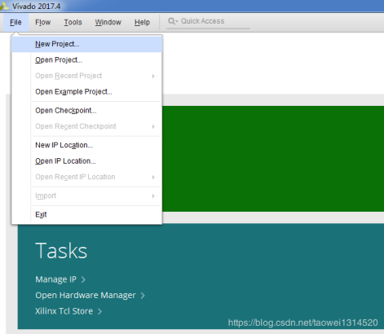This screenshot has width=384, height=334.
Task: Expand the Open Recent Checkpoint submenu arrow
Action: coord(153,126)
